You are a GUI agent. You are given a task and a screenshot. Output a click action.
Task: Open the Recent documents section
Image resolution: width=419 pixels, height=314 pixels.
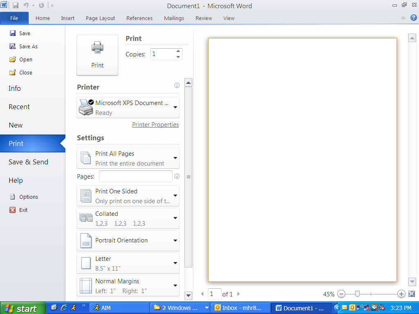click(19, 107)
